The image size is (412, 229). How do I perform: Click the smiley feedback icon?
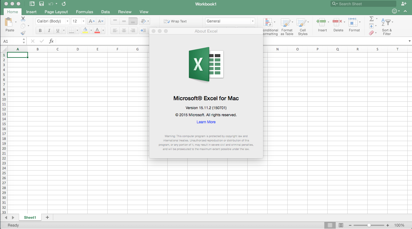coord(394,11)
